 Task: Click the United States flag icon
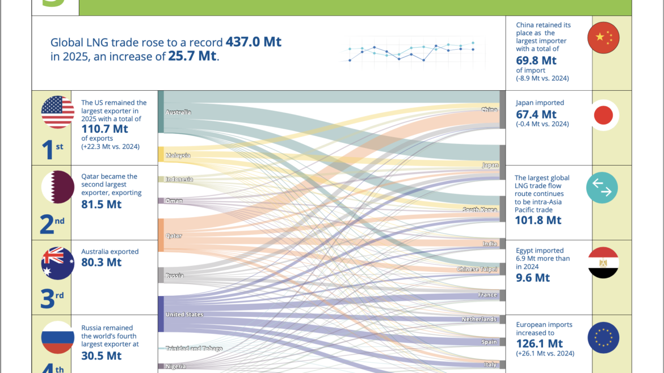coord(57,112)
